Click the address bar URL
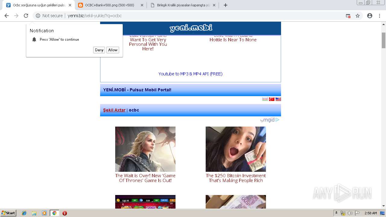The height and width of the screenshot is (217, 386). (95, 16)
